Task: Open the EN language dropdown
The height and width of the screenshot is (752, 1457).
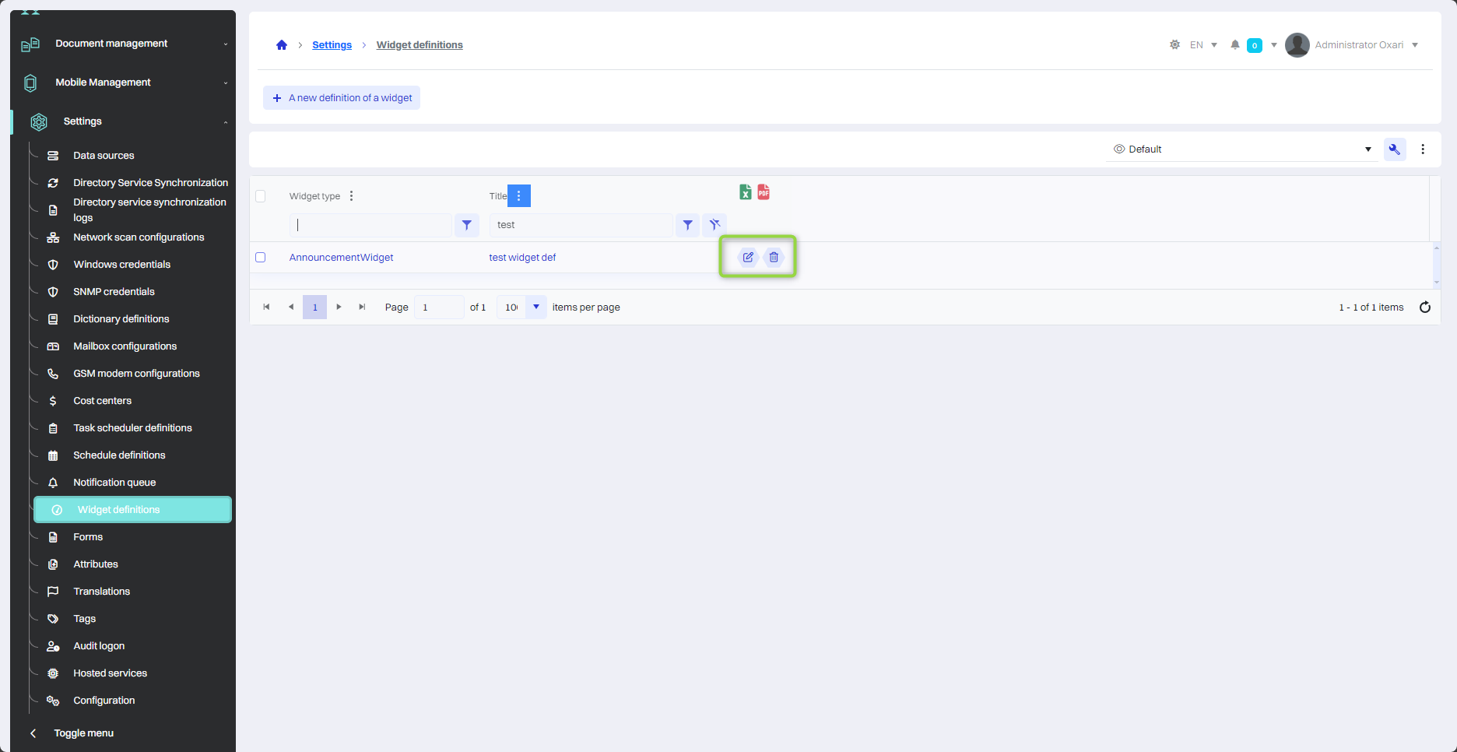Action: [1203, 45]
